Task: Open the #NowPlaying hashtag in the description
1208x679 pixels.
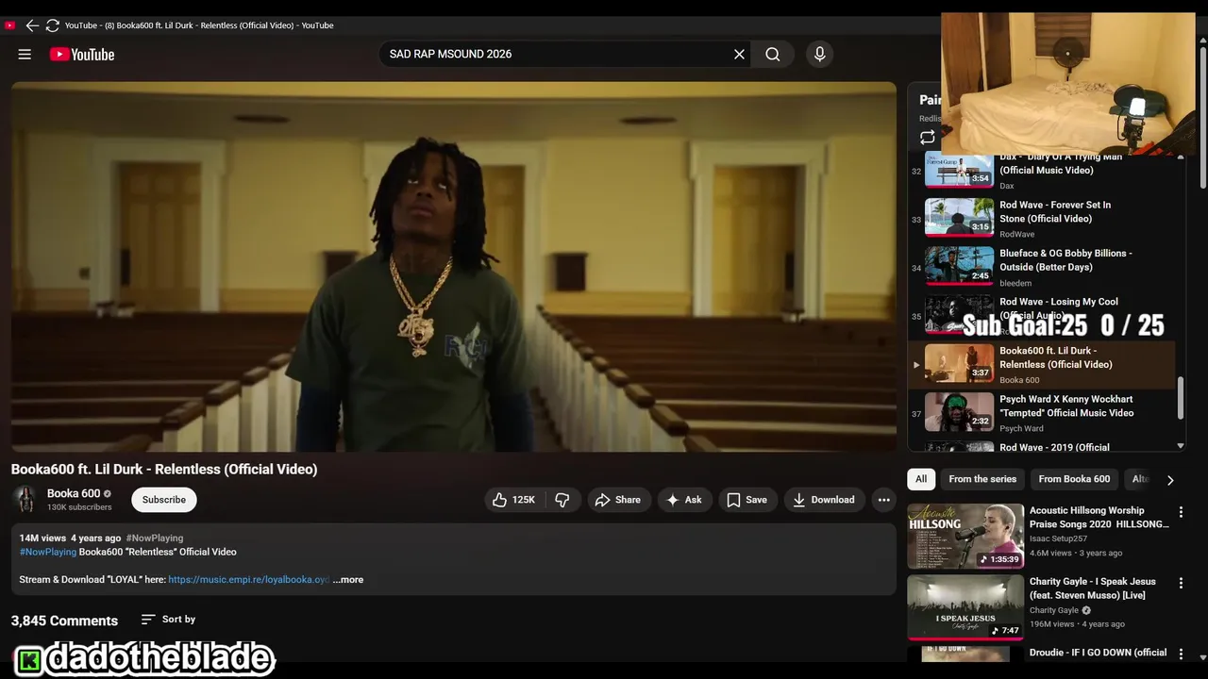Action: pyautogui.click(x=48, y=552)
